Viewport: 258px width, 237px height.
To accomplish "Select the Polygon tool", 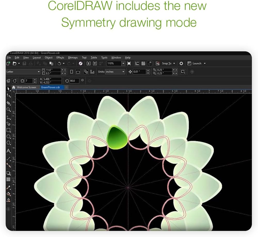I will 9,143.
